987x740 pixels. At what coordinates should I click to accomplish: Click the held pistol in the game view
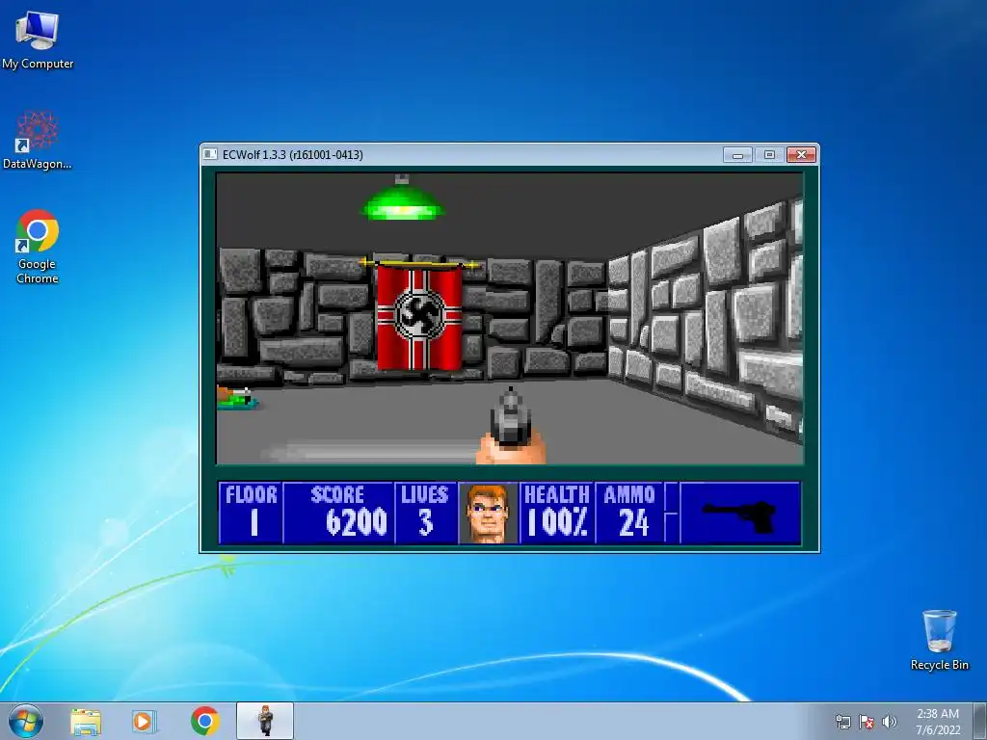tap(511, 426)
